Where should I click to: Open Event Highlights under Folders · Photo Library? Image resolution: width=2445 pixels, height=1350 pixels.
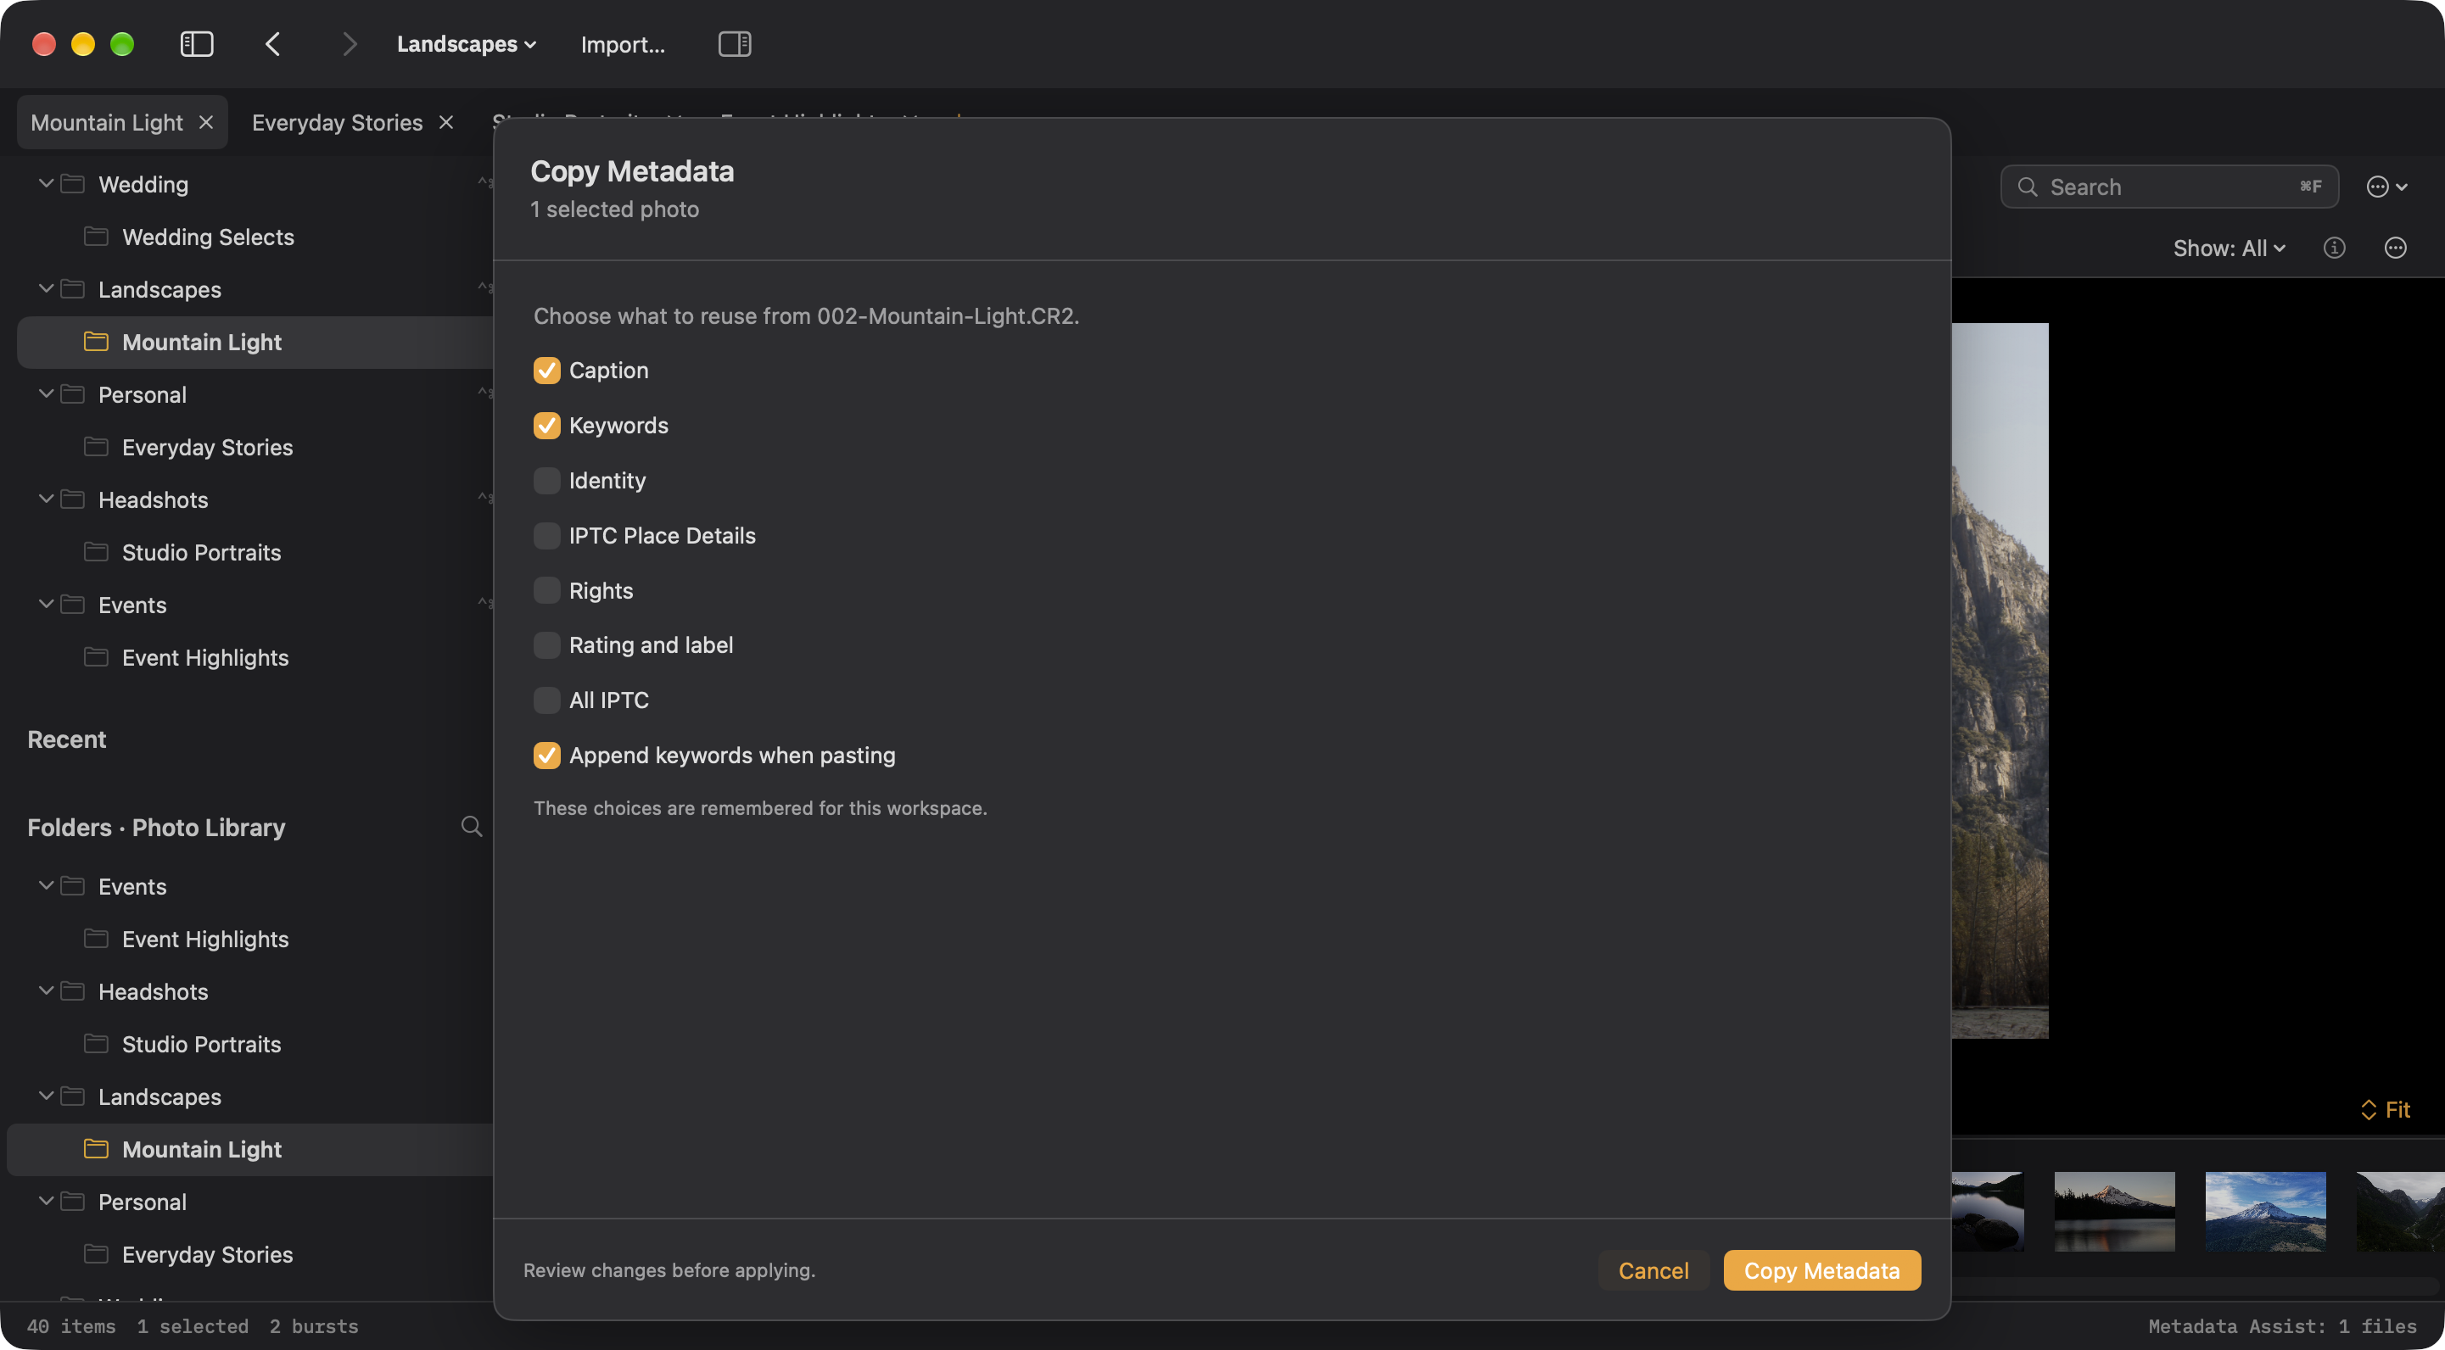click(x=205, y=938)
